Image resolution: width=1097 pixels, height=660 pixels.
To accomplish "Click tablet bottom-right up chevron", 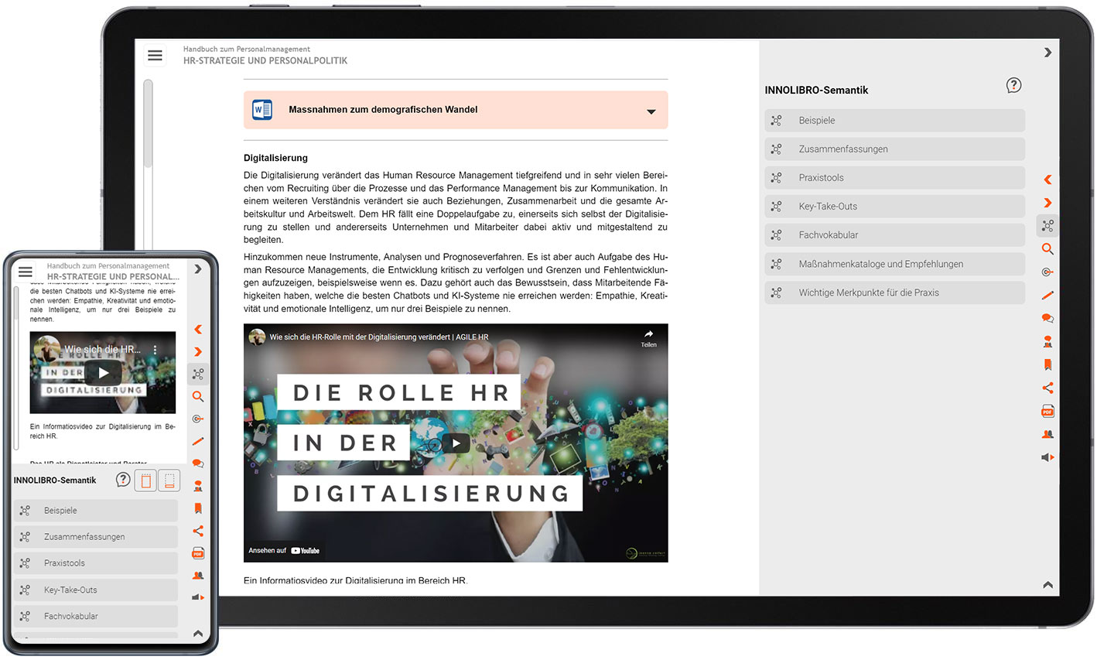I will point(1047,585).
